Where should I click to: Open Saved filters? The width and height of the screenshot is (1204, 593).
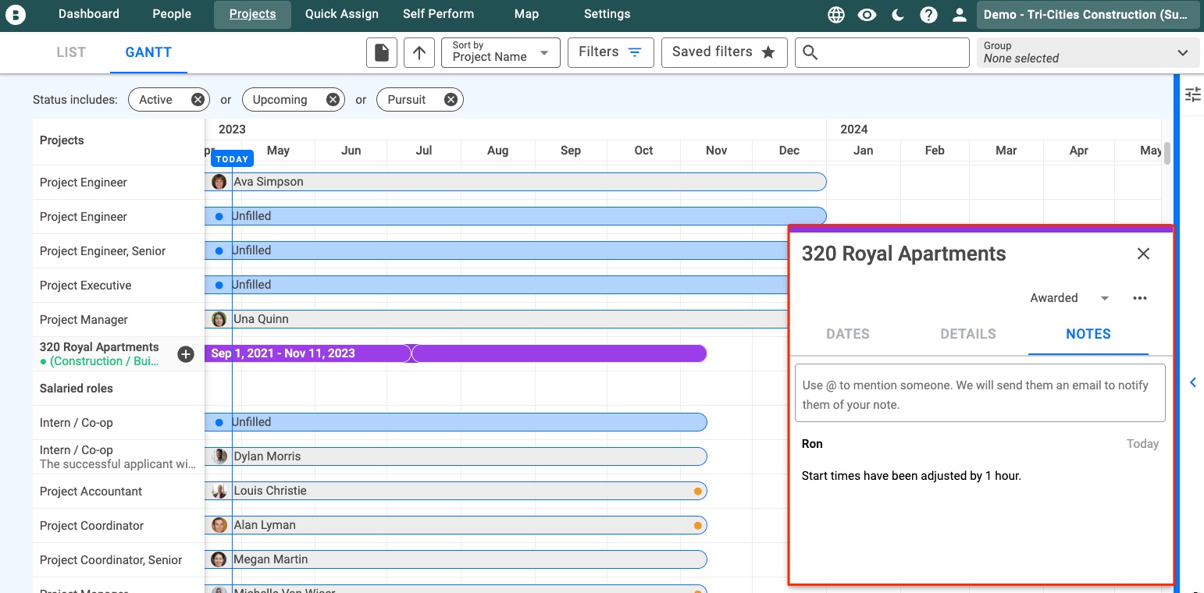coord(724,52)
